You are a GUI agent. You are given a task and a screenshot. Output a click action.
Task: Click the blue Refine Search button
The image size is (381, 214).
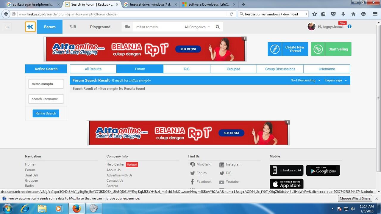pos(46,113)
